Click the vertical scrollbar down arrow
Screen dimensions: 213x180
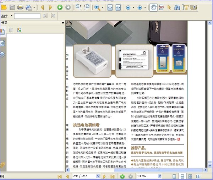[x=210, y=165]
